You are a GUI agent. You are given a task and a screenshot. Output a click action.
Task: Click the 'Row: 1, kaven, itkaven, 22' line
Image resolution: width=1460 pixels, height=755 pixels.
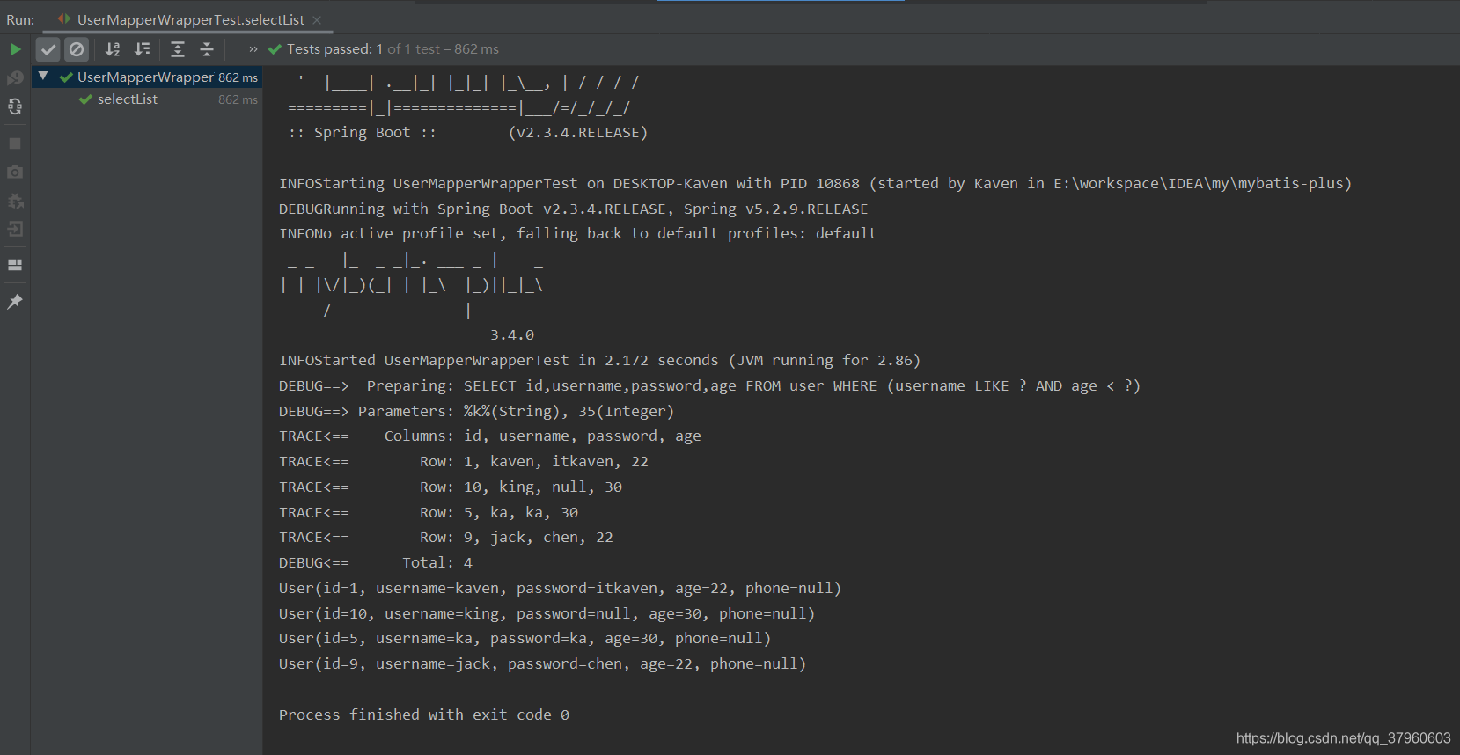pos(464,461)
